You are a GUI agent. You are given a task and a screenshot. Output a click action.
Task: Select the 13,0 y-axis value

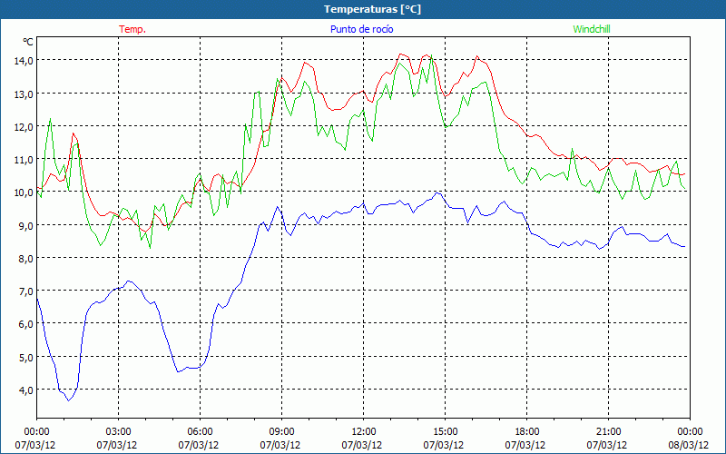[24, 94]
